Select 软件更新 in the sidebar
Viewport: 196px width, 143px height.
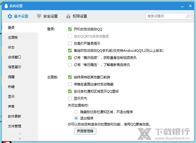[x=20, y=116]
